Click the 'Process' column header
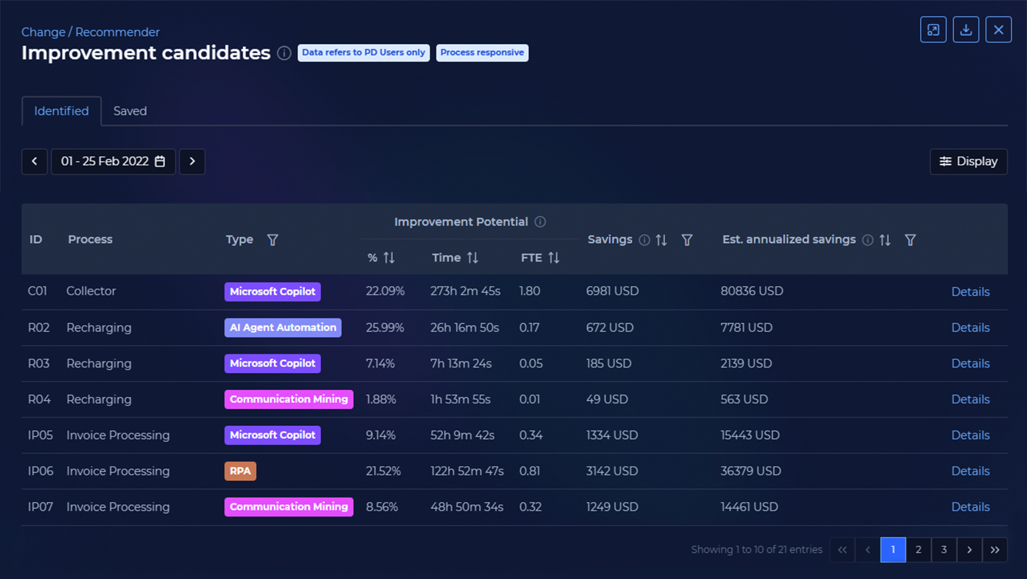Screen dimensions: 1027x579 [x=90, y=239]
